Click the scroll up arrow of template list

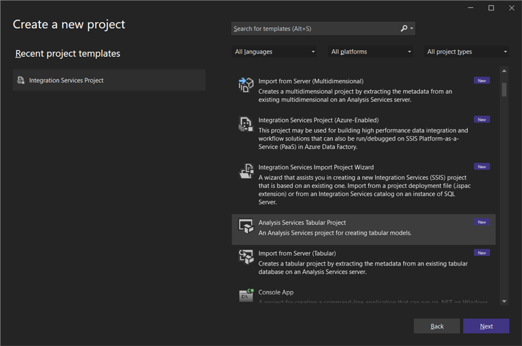(x=504, y=71)
